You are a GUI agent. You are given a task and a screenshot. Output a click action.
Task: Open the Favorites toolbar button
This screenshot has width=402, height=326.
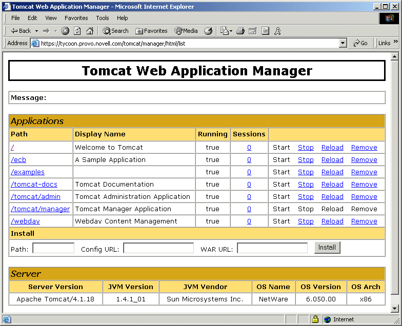point(151,31)
